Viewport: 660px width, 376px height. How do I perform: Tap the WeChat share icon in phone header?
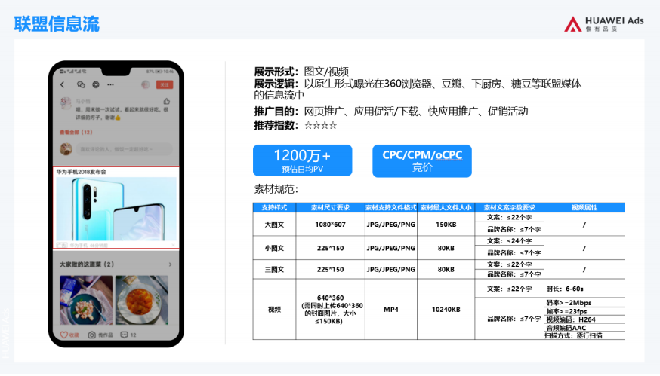[x=81, y=84]
